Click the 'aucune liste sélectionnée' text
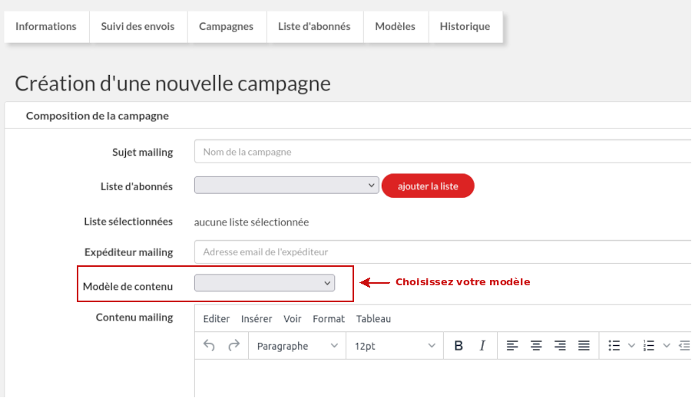Viewport: 692px width, 398px height. click(x=251, y=222)
